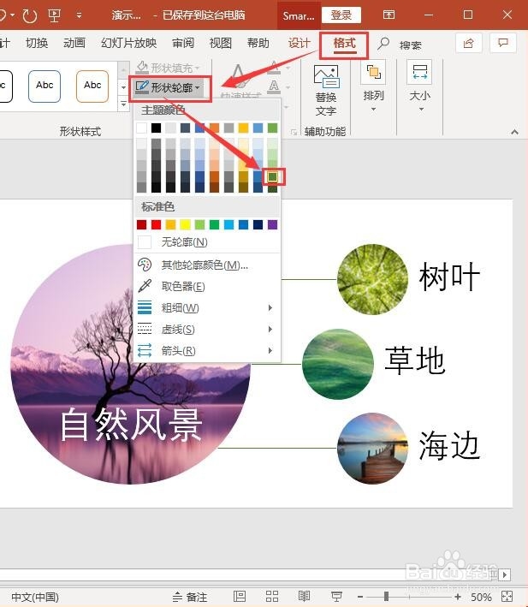Expand the 粗细 weight submenu
The image size is (528, 607).
(x=207, y=307)
